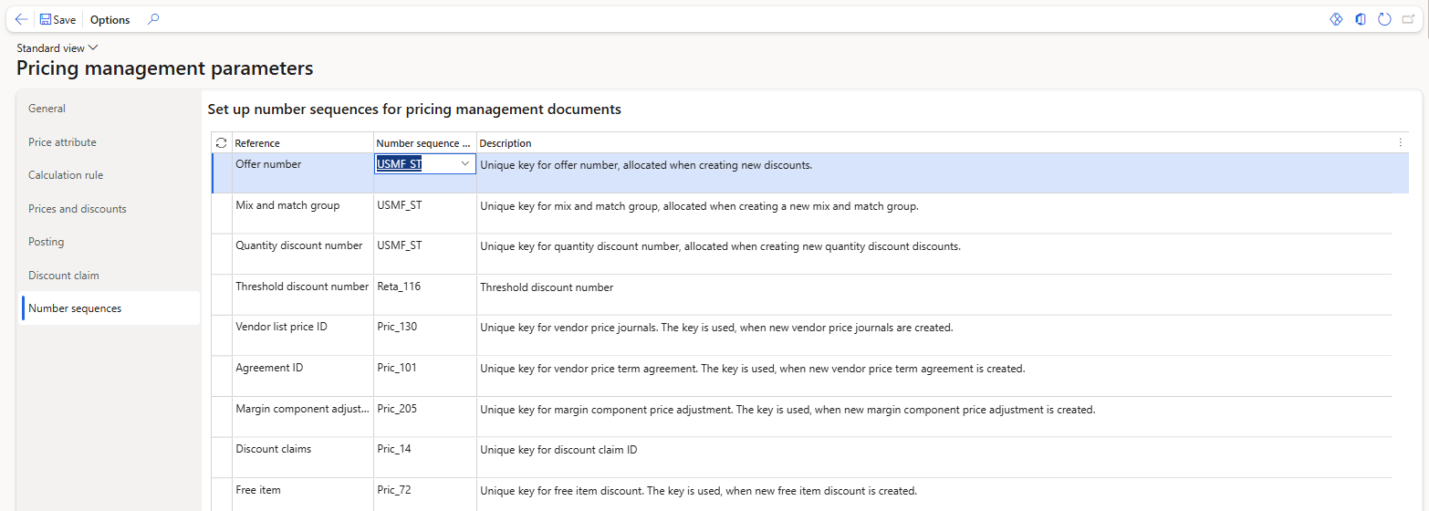Select the Free item reference
Viewport: 1429px width, 511px height.
[258, 490]
